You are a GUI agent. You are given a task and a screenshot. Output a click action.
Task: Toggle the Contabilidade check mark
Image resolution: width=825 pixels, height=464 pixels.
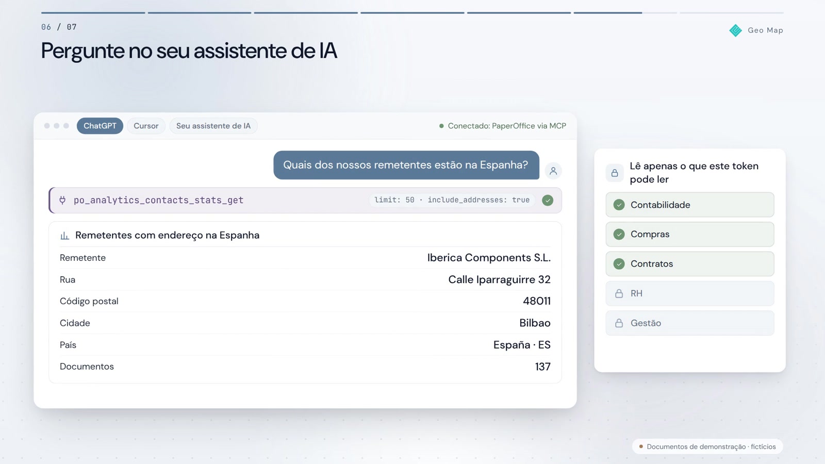[x=619, y=205]
